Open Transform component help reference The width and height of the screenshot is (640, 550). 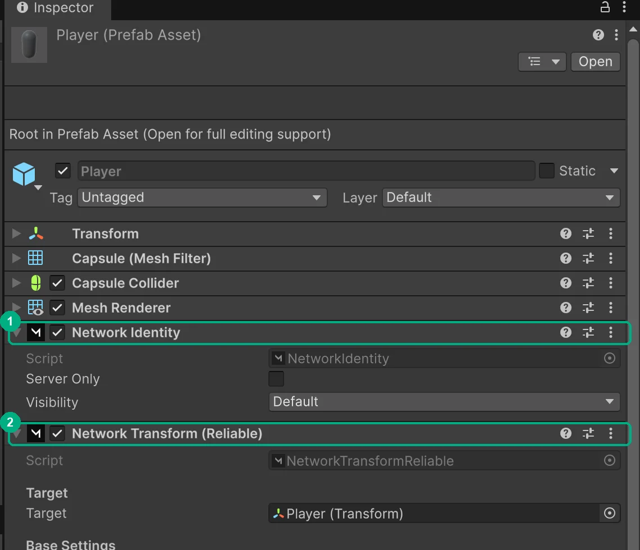(x=566, y=233)
